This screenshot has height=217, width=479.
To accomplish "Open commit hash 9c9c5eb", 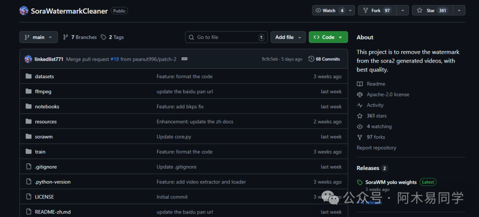I will [270, 59].
